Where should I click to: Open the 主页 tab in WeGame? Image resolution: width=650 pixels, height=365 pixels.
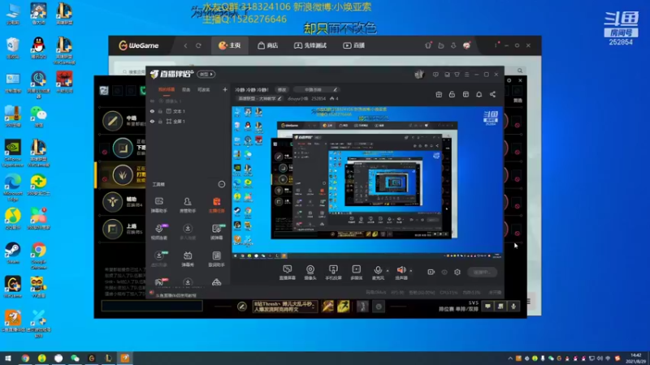tap(230, 45)
